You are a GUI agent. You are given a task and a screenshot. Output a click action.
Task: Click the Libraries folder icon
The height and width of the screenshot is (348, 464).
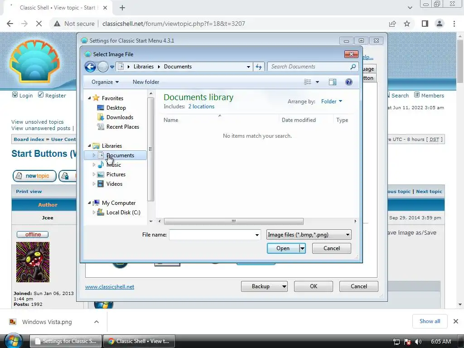pyautogui.click(x=96, y=146)
